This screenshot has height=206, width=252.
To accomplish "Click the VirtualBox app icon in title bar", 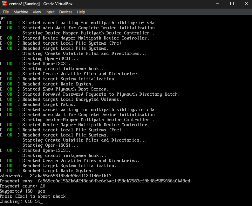I will (x=5, y=4).
